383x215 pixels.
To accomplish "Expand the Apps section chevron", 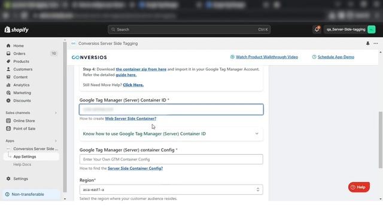I will [56, 141].
